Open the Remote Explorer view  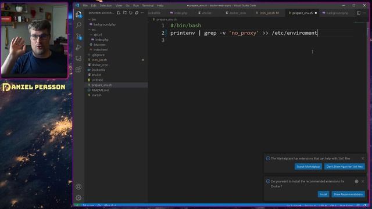point(78,59)
